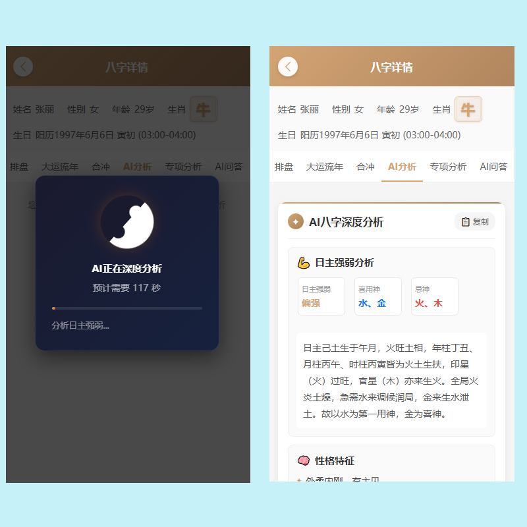Tap the pig face icon before 性格特征
Image resolution: width=527 pixels, height=527 pixels.
click(x=304, y=461)
